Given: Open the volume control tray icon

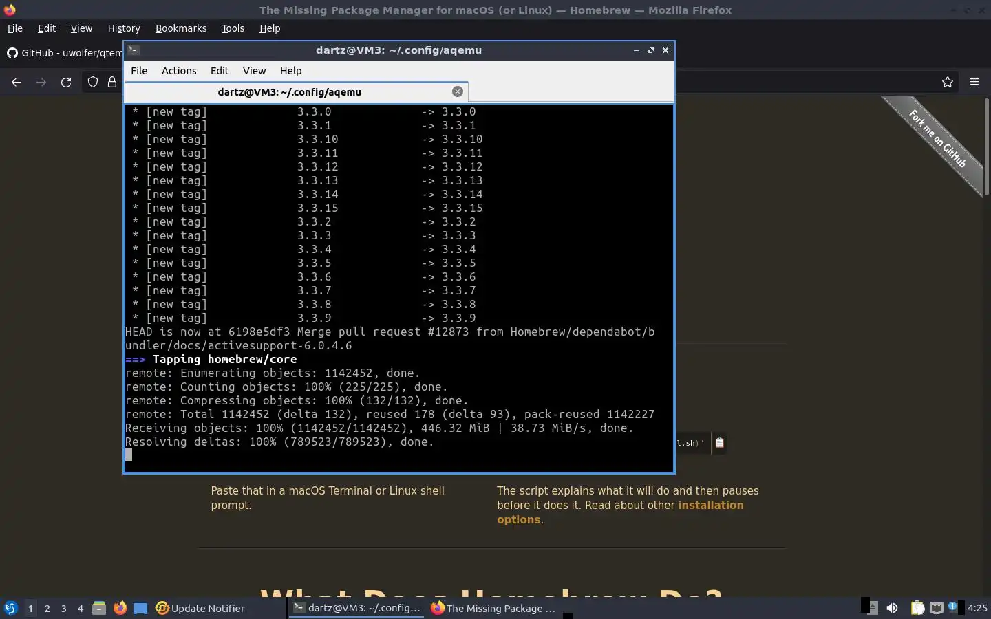Looking at the screenshot, I should pyautogui.click(x=892, y=608).
